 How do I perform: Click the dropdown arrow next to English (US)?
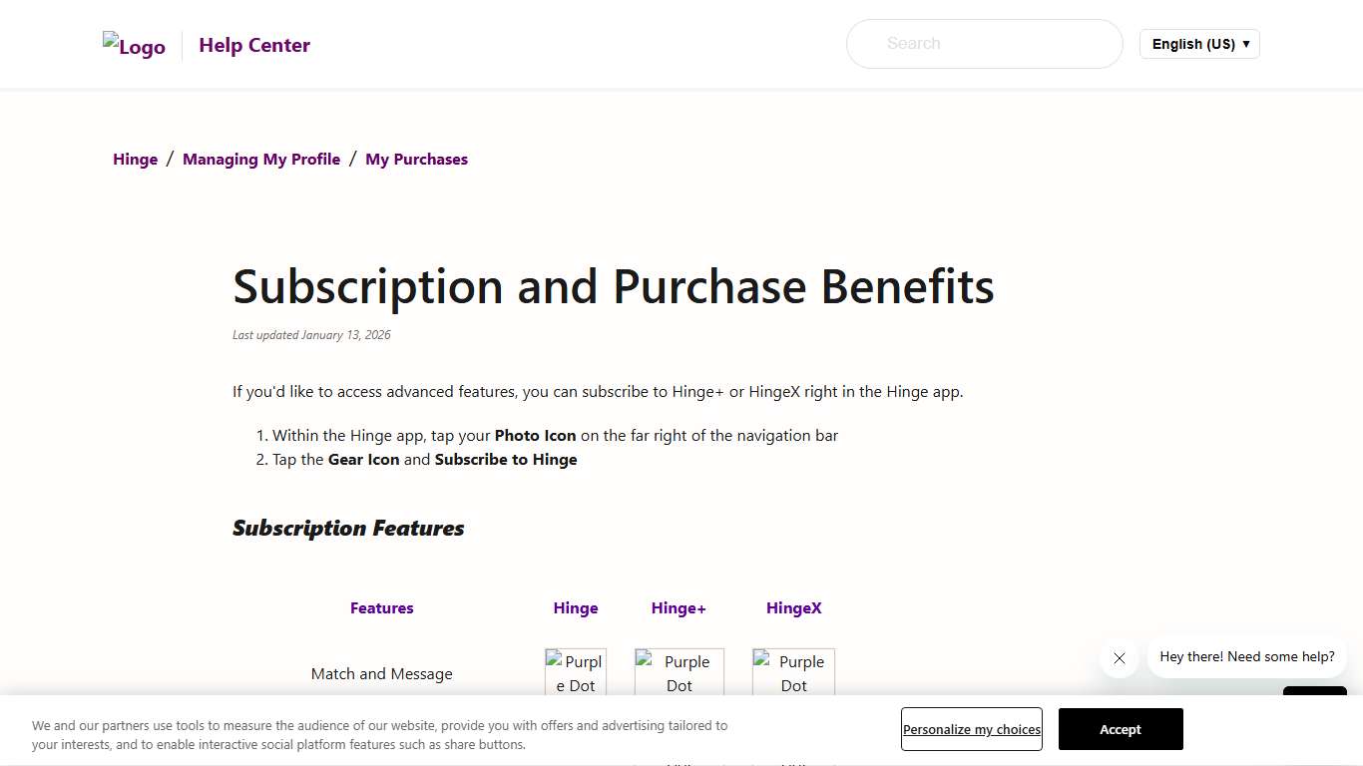coord(1245,44)
